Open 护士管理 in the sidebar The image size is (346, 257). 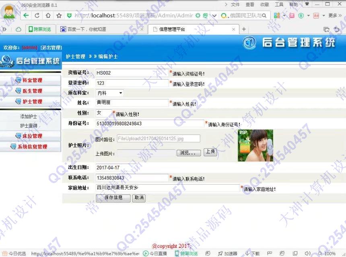[31, 102]
